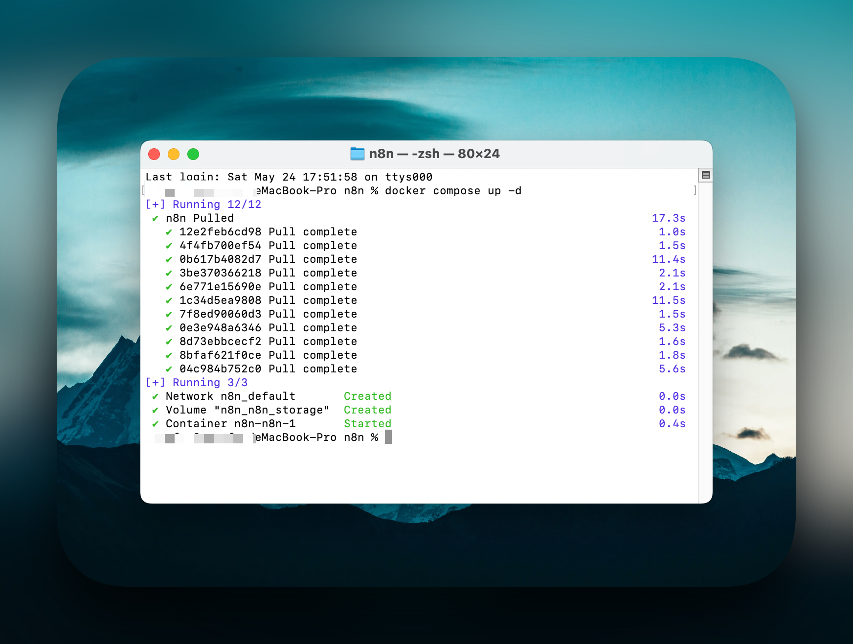Click the Last login line at top
The image size is (853, 644).
(289, 177)
